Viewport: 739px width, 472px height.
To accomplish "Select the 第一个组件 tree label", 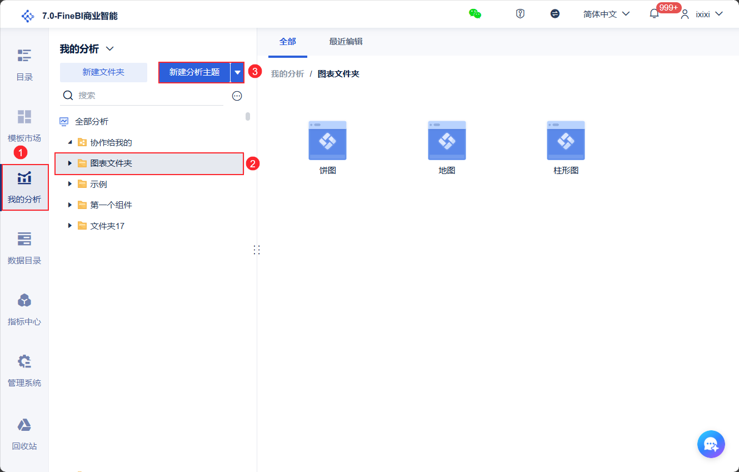I will (x=111, y=205).
